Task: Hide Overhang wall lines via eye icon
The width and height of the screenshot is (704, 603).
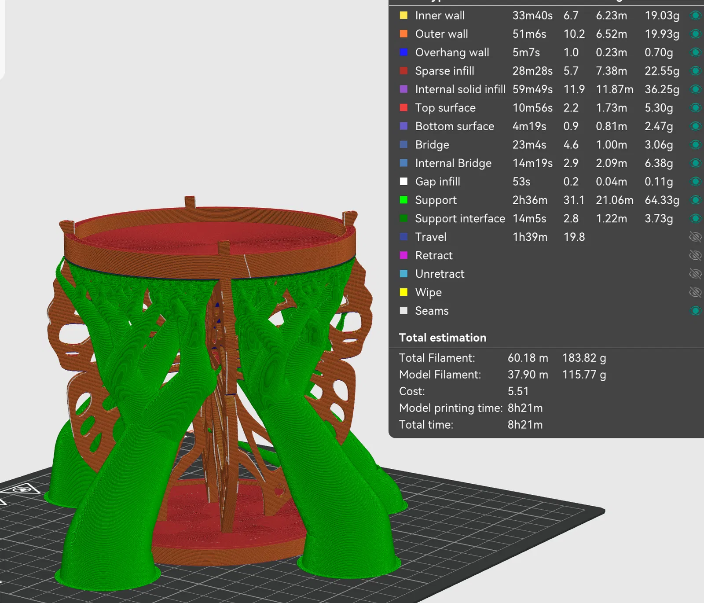Action: [x=695, y=52]
